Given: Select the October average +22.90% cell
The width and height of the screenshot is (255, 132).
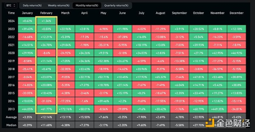Looking at the screenshot, I should click(x=199, y=117).
